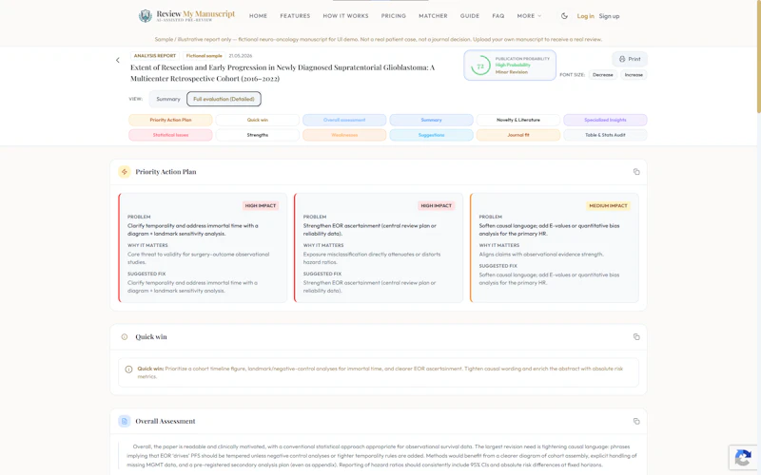This screenshot has width=761, height=475.
Task: Click the Overall Assessment document icon
Action: [x=125, y=421]
